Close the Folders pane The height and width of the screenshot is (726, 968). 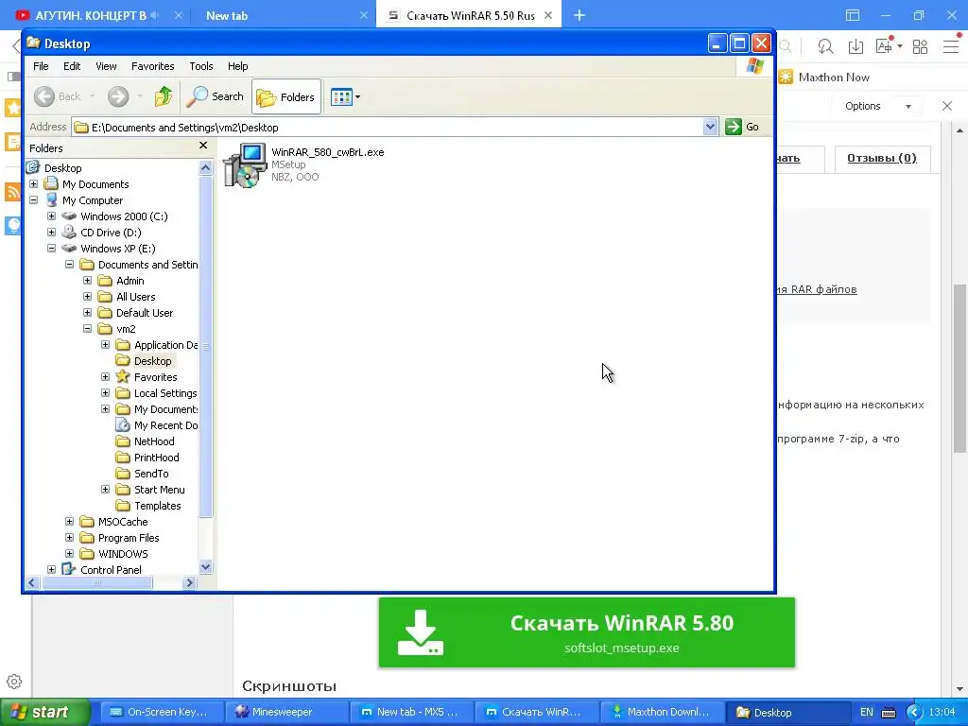click(x=203, y=146)
